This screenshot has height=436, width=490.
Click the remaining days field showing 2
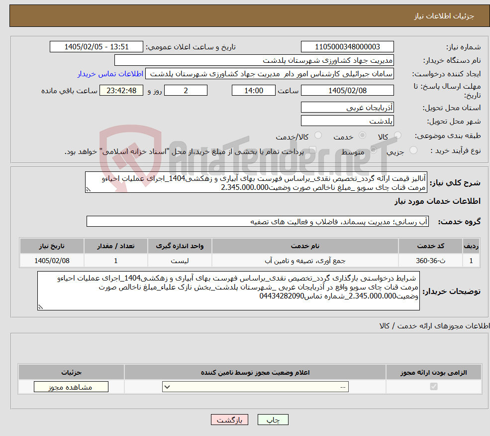coord(186,91)
